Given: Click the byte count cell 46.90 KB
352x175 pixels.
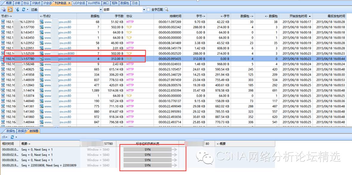Looking at the screenshot, I should pos(116,43).
